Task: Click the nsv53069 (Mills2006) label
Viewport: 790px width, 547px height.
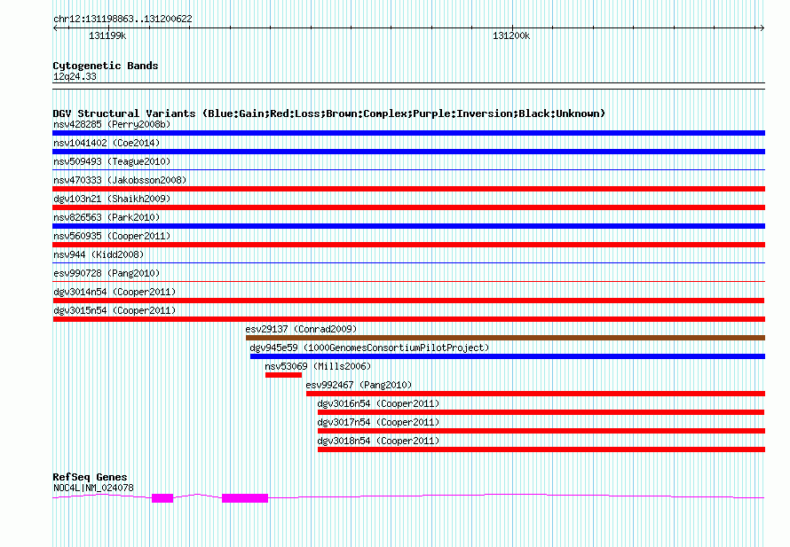Action: click(x=318, y=366)
